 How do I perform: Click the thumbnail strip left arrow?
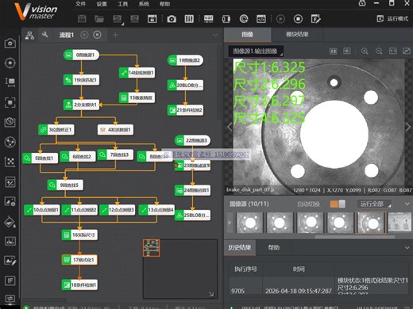[230, 223]
